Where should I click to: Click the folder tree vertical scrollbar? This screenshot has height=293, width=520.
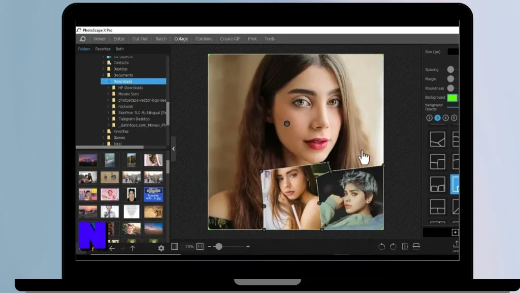point(168,113)
